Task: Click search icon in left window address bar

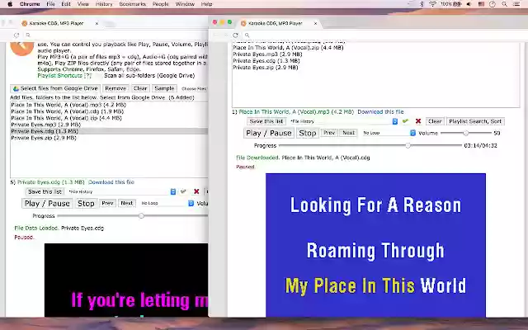Action: pyautogui.click(x=28, y=35)
